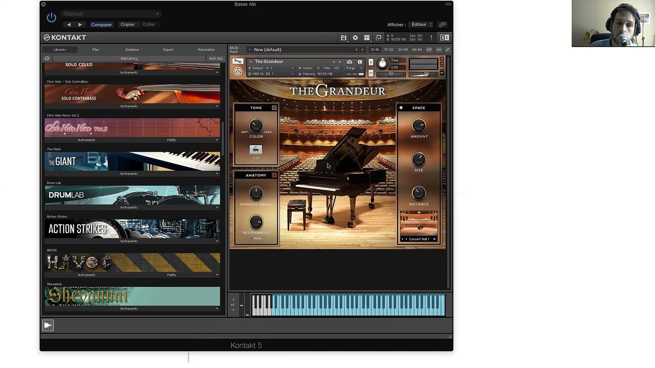Select rack page 49-64
The height and width of the screenshot is (368, 655).
coord(417,50)
